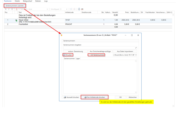Image resolution: width=195 pixels, height=117 pixels.
Task: Click the checkmark icon in serial number field
Action: 136,47
